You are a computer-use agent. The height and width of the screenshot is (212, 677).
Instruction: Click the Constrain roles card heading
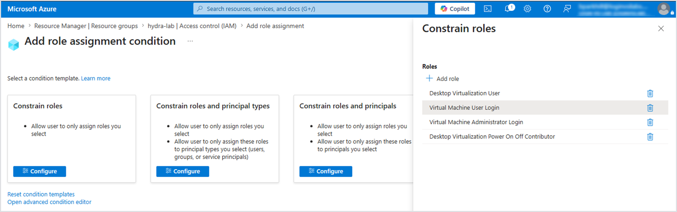click(38, 106)
